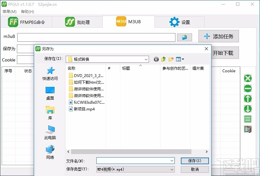Click the green minus remove-task icon
Viewport: 260px width, 176px height.
(248, 88)
